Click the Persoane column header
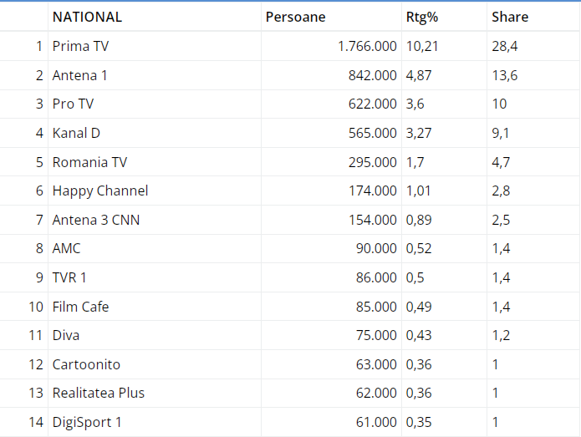The image size is (581, 437). click(x=295, y=17)
